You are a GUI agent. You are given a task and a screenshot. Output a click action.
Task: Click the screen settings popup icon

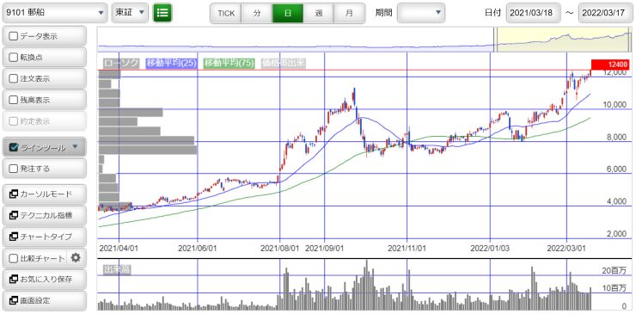(x=13, y=300)
